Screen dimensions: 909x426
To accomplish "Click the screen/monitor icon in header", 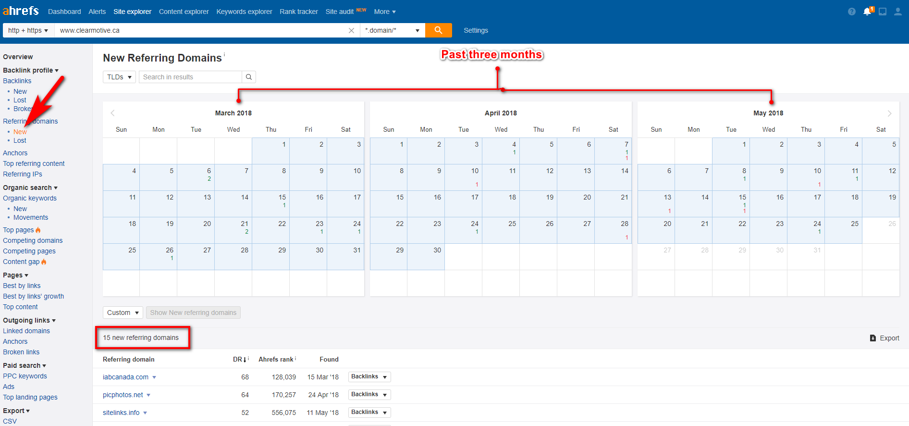I will click(883, 12).
